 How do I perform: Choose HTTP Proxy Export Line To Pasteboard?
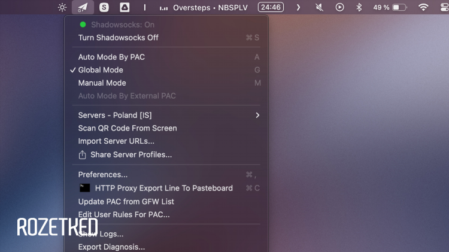(x=166, y=188)
